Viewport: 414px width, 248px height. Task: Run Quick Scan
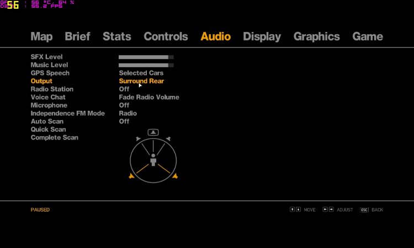tap(48, 130)
